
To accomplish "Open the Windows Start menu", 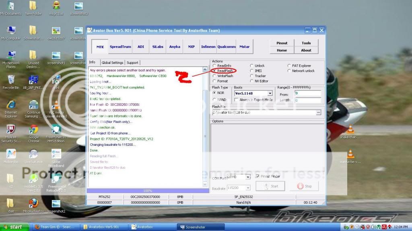I will point(14,227).
